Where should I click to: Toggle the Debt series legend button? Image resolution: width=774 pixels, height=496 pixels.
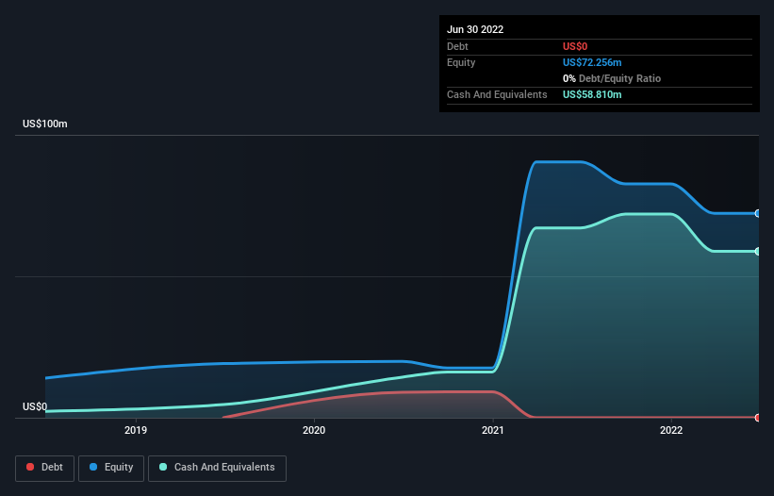(x=45, y=468)
